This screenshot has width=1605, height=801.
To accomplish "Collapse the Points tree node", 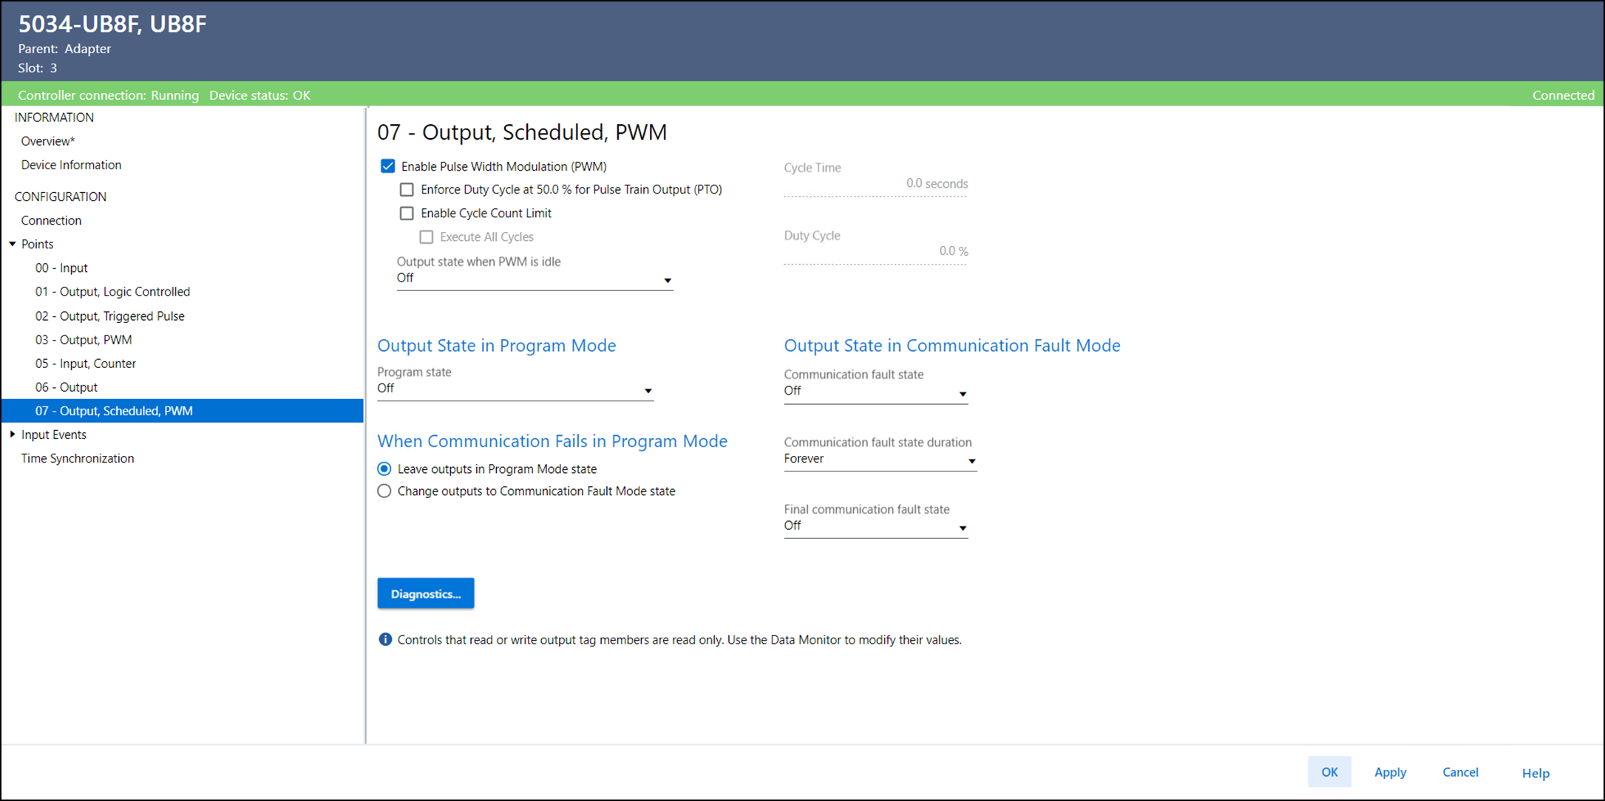I will click(x=13, y=244).
